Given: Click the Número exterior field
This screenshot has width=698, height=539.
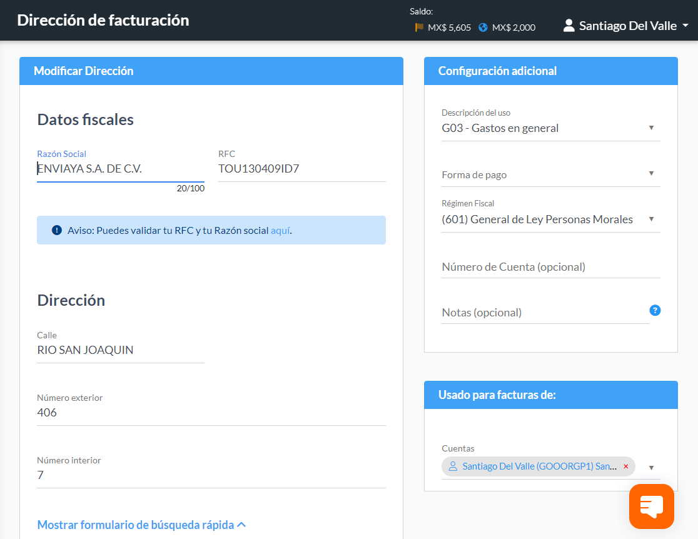Looking at the screenshot, I should click(211, 413).
